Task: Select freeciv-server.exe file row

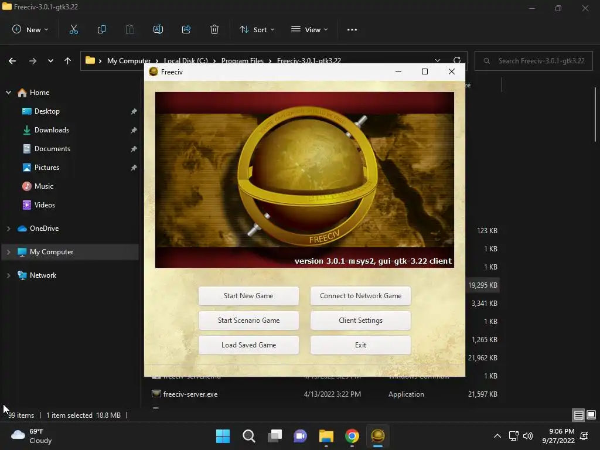Action: 325,394
